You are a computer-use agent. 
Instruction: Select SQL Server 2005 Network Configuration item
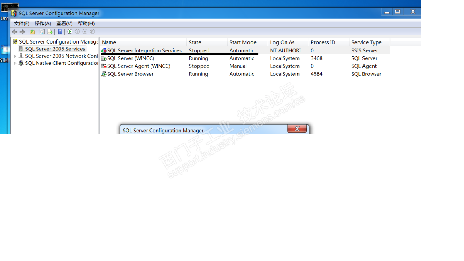click(x=62, y=56)
